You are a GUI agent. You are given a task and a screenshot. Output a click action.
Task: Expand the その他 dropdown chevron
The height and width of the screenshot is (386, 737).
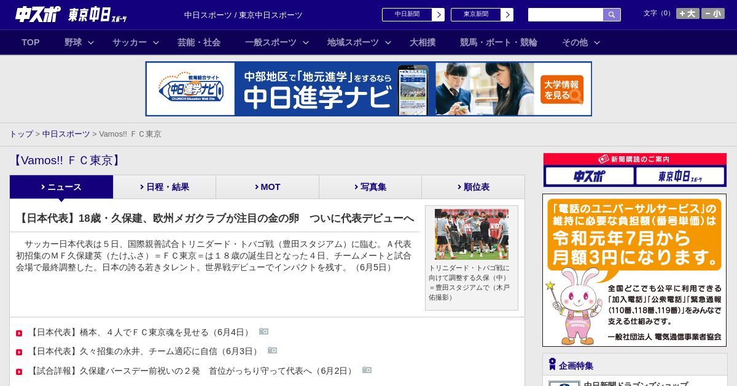tap(597, 42)
